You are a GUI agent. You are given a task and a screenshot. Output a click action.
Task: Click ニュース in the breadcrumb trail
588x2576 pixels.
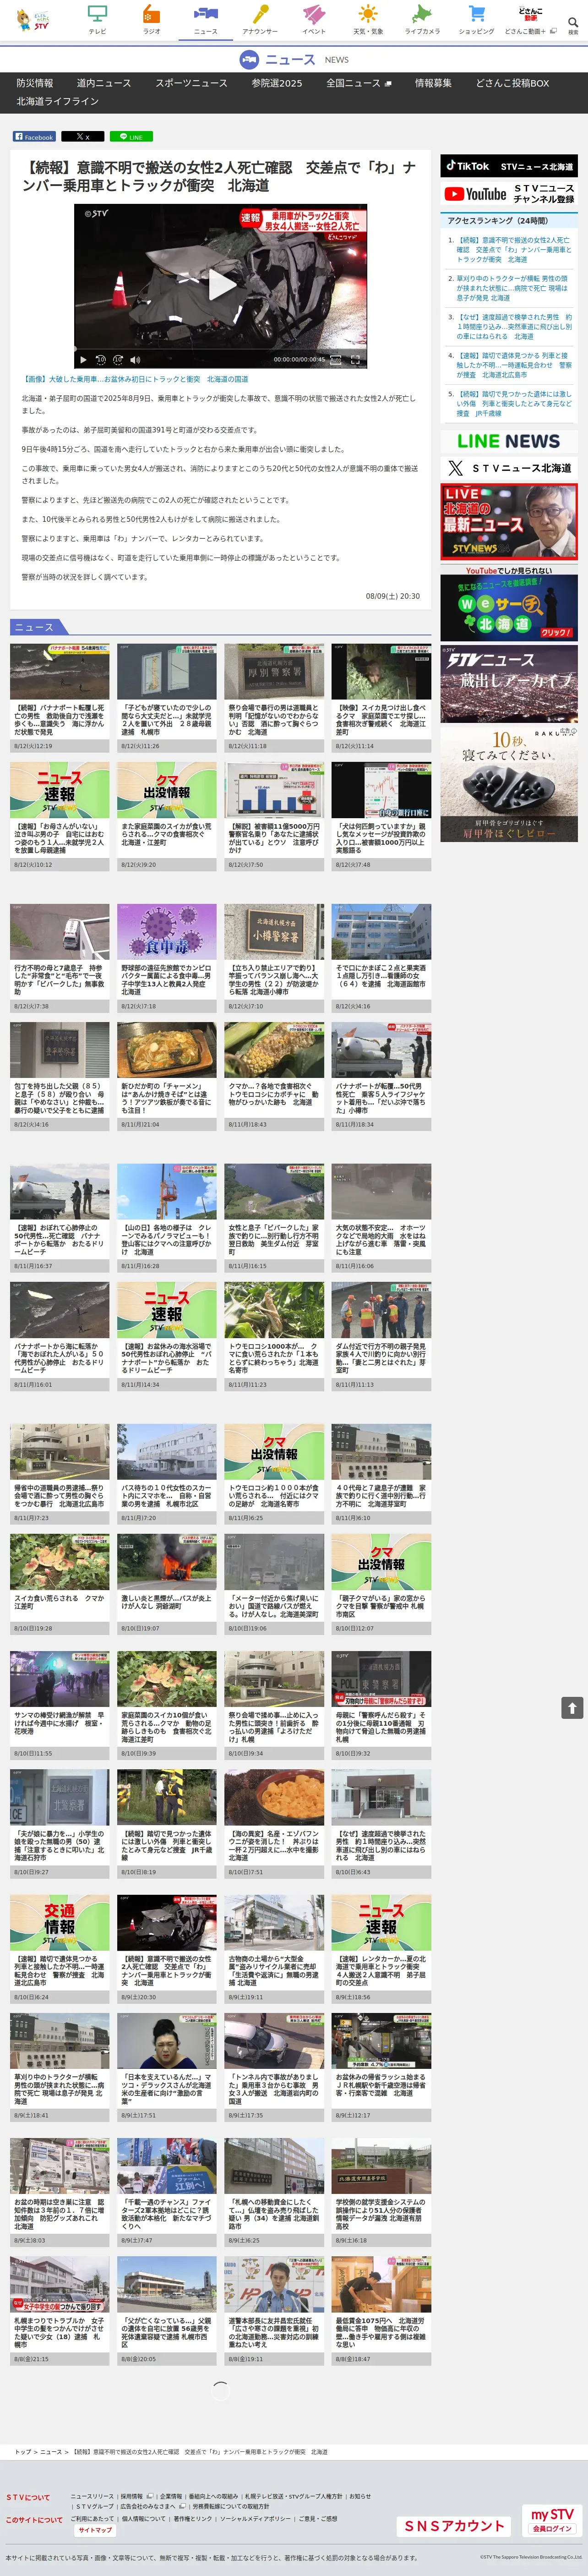[x=51, y=2452]
